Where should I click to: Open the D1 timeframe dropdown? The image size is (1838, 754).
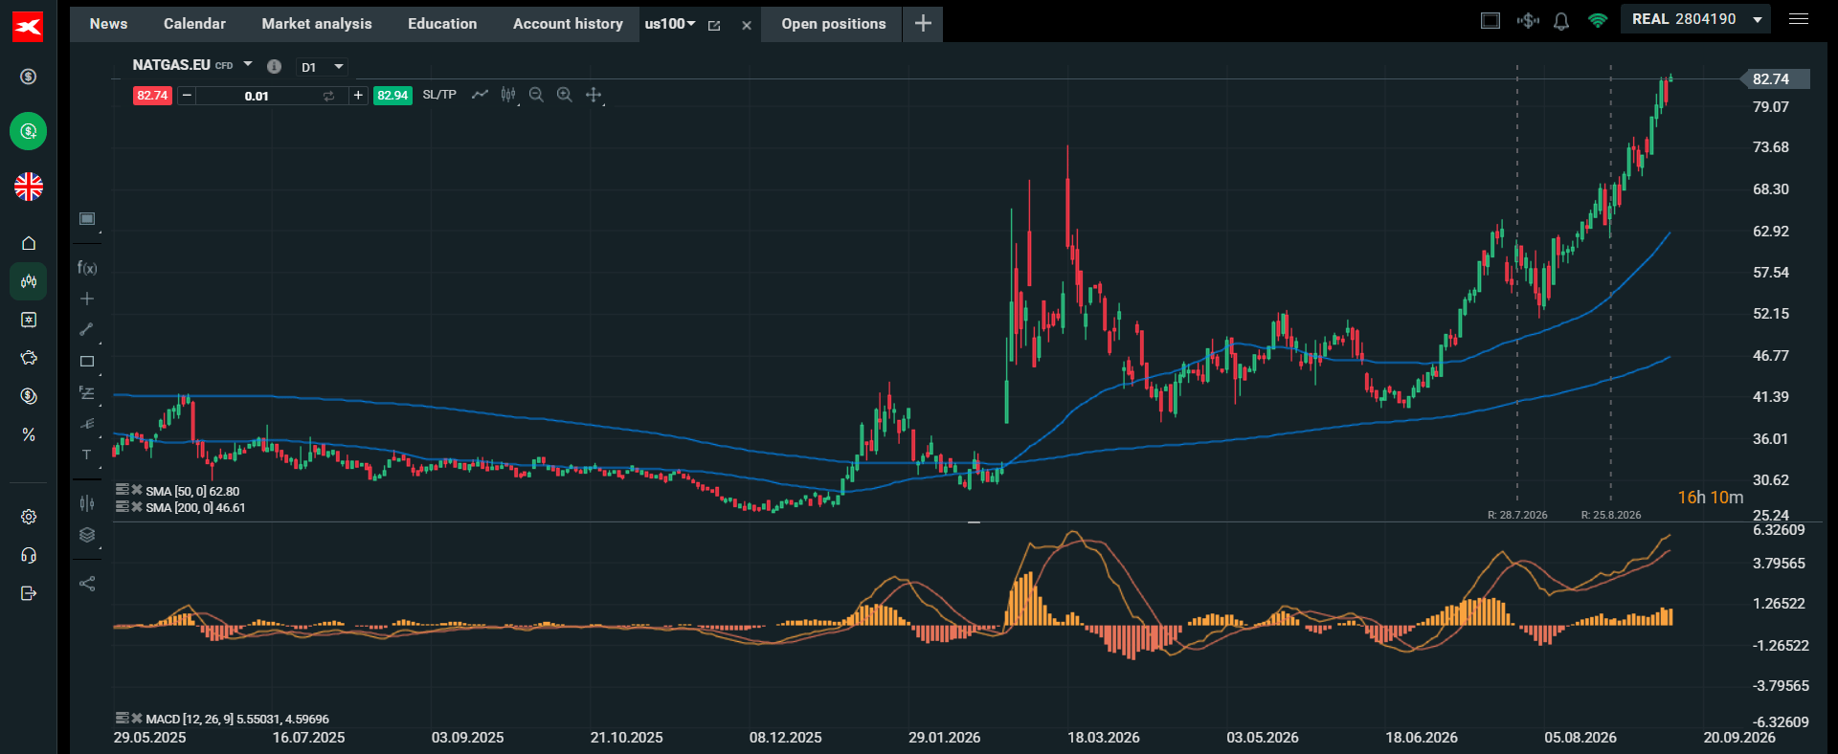(322, 67)
